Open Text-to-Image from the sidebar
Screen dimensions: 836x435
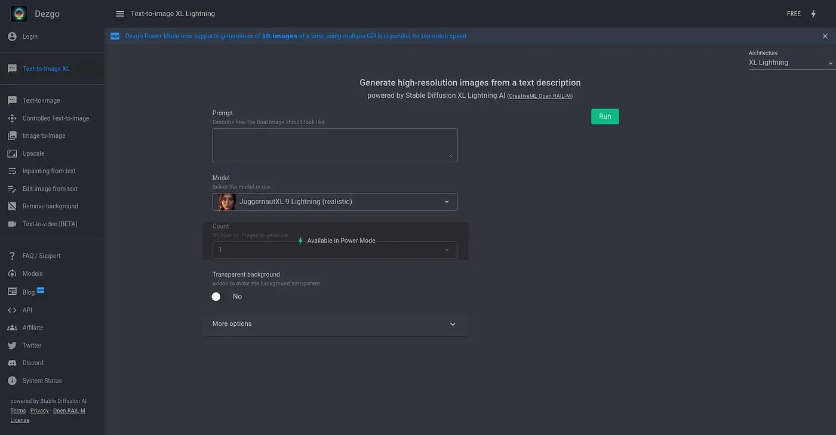coord(52,100)
